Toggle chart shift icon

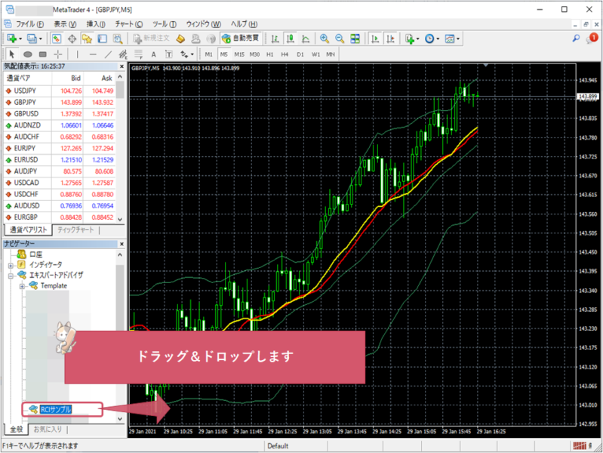[x=390, y=39]
